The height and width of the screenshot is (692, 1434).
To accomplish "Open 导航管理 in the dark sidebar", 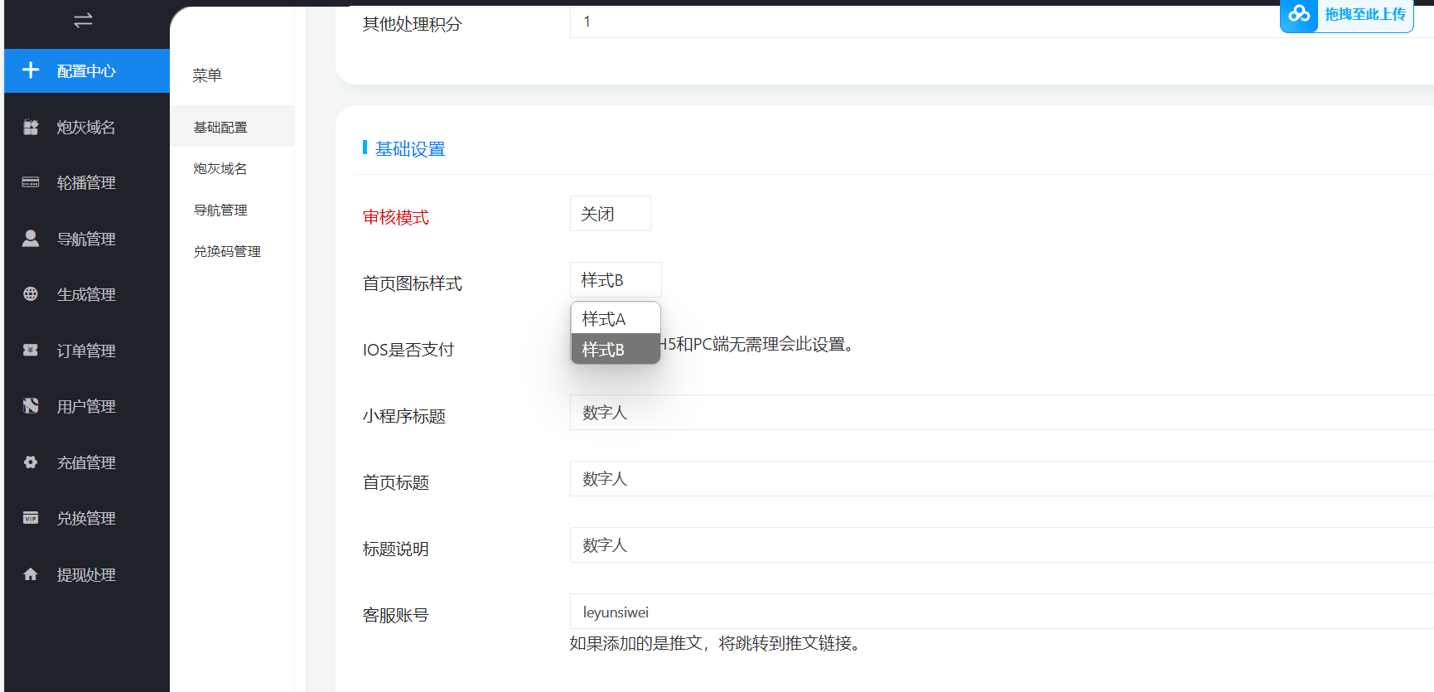I will (87, 239).
